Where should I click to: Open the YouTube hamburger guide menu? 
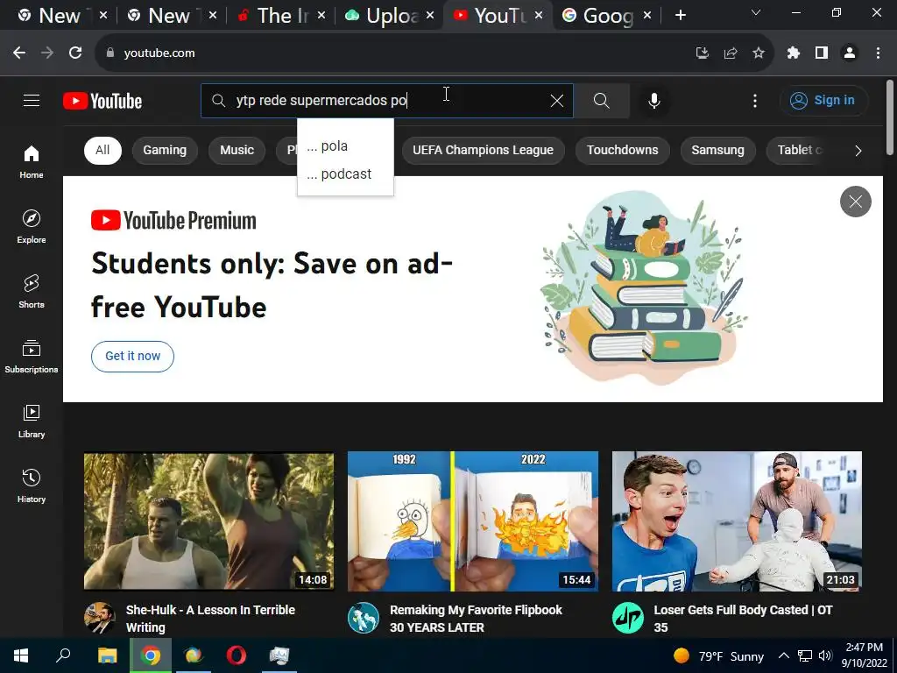point(32,101)
